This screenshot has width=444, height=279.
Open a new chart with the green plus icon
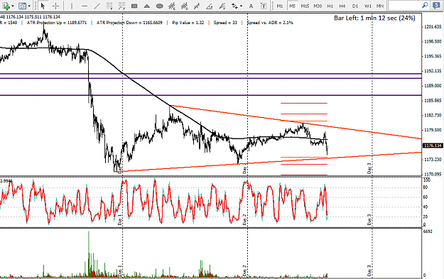click(x=6, y=6)
